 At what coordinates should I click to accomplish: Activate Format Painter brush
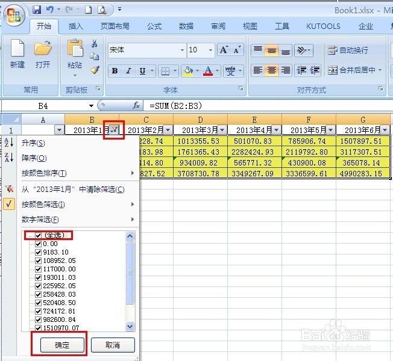click(x=95, y=70)
